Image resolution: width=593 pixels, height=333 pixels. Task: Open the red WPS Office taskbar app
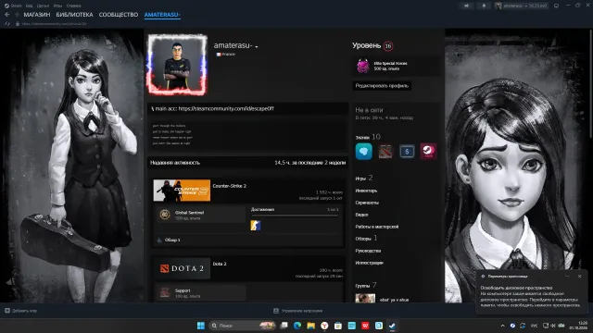[365, 326]
